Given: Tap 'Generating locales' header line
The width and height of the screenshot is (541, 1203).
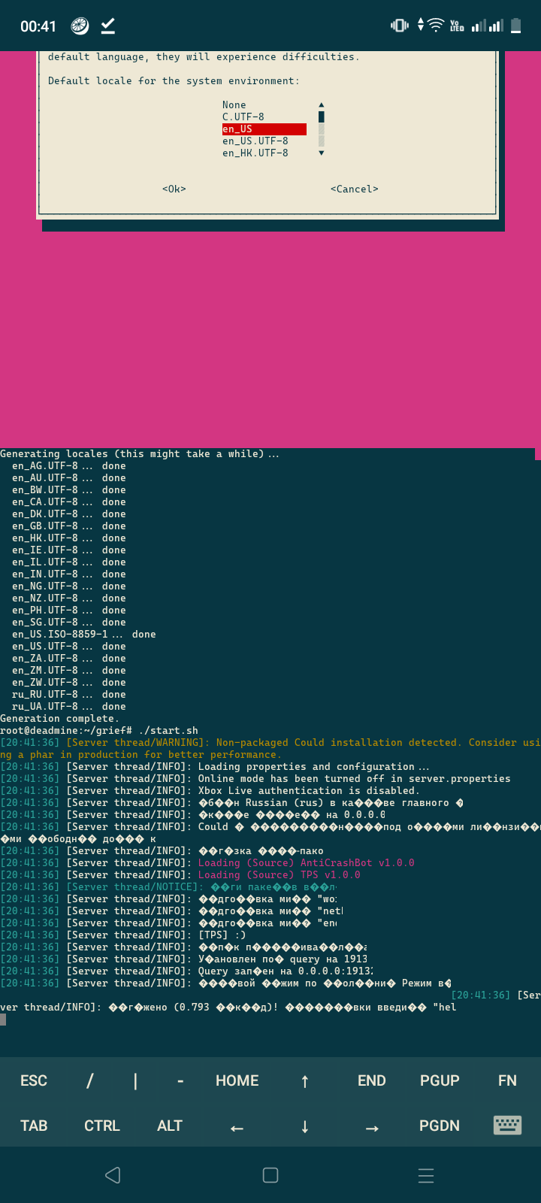Looking at the screenshot, I should click(140, 454).
